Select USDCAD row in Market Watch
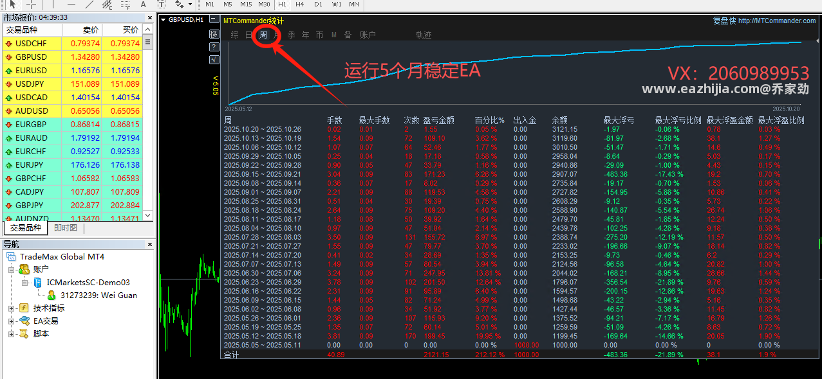Viewport: 822px width, 379px height. click(71, 98)
